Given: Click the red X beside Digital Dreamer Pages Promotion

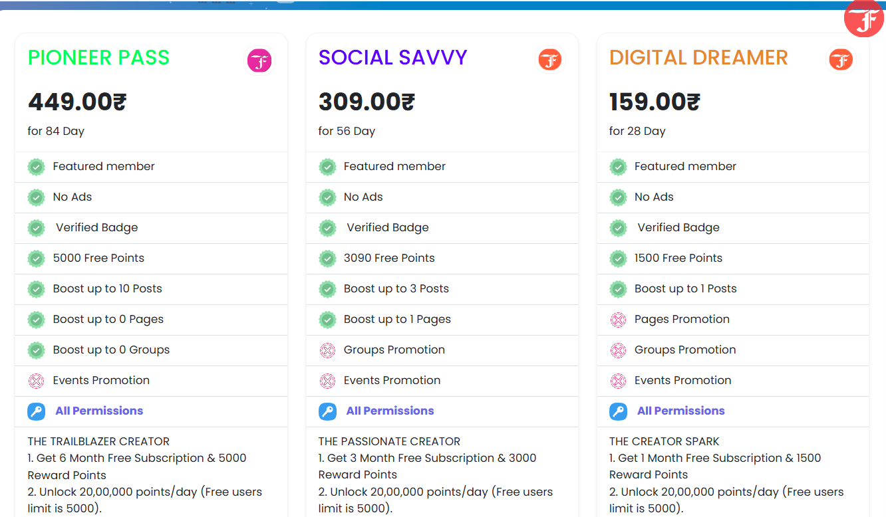Looking at the screenshot, I should (x=618, y=320).
